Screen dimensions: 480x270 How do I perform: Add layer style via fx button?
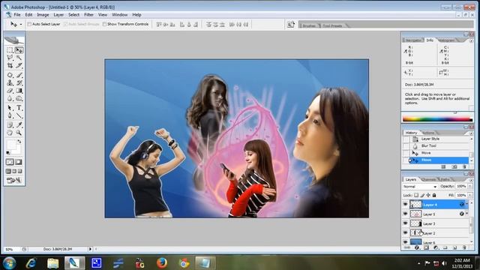point(417,247)
